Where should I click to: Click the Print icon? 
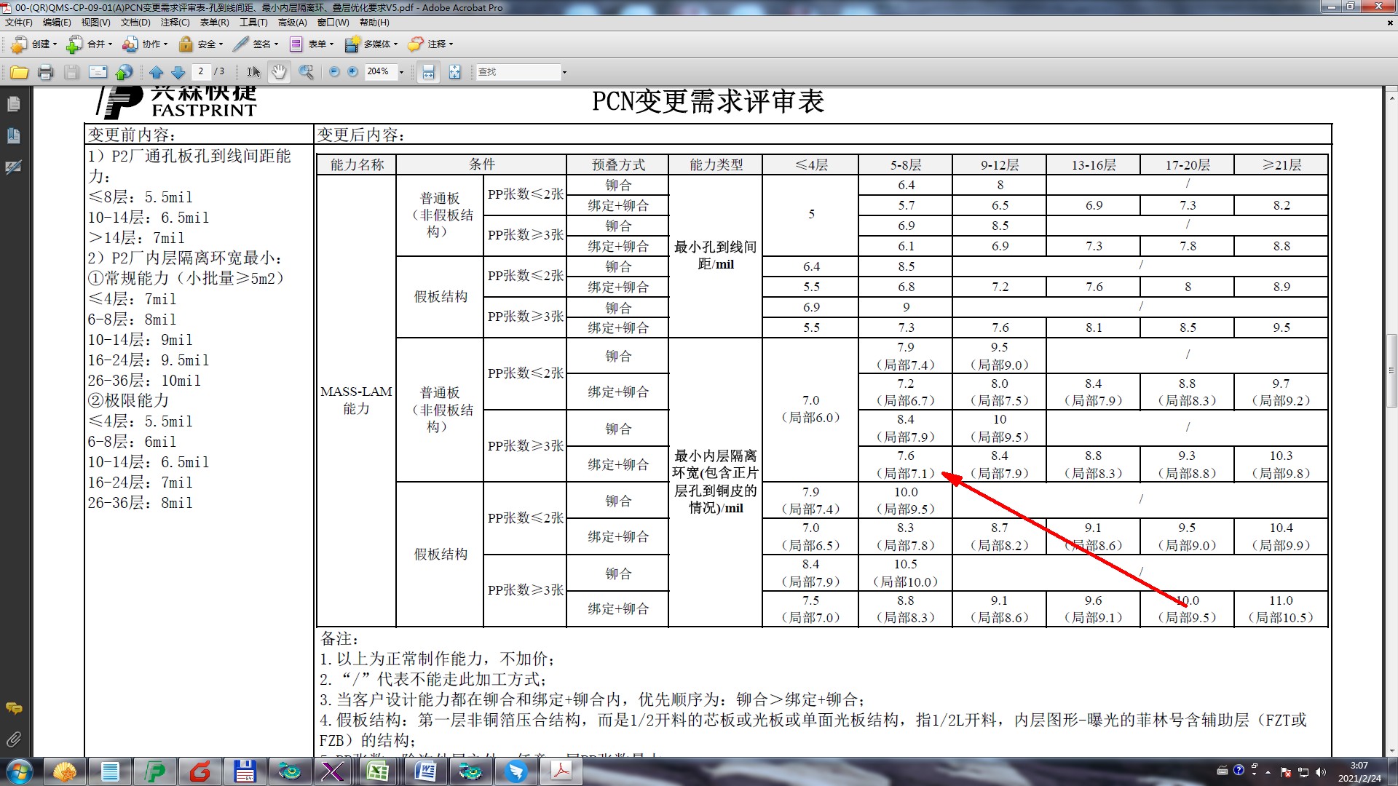click(45, 72)
